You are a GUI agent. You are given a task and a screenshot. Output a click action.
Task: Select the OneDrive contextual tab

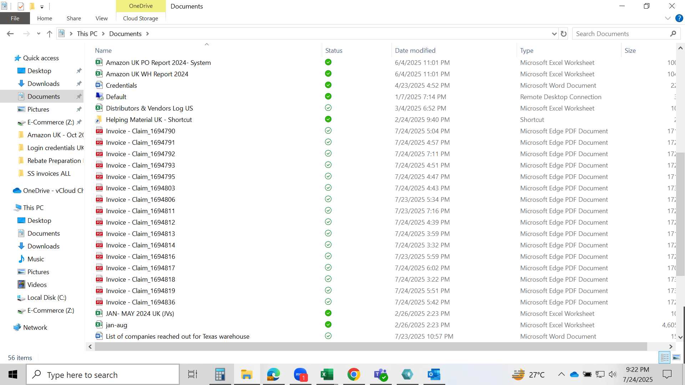click(141, 6)
